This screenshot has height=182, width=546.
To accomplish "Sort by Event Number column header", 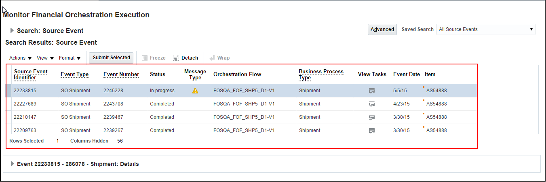I will [121, 74].
